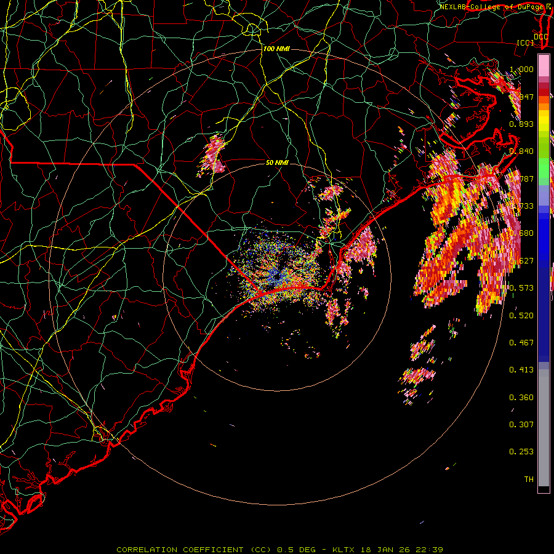Pick the light pink color bar segment
This screenshot has width=554, height=554.
click(544, 66)
